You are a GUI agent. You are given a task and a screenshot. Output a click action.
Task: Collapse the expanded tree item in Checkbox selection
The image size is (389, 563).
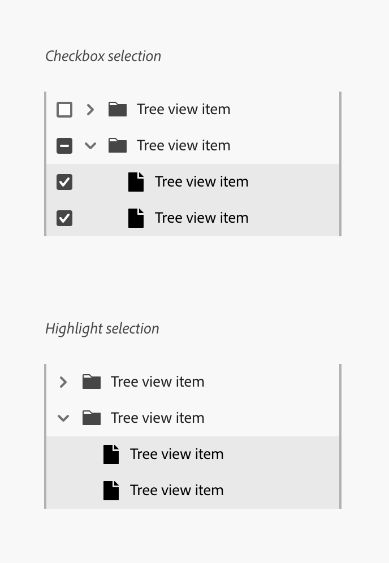point(90,145)
